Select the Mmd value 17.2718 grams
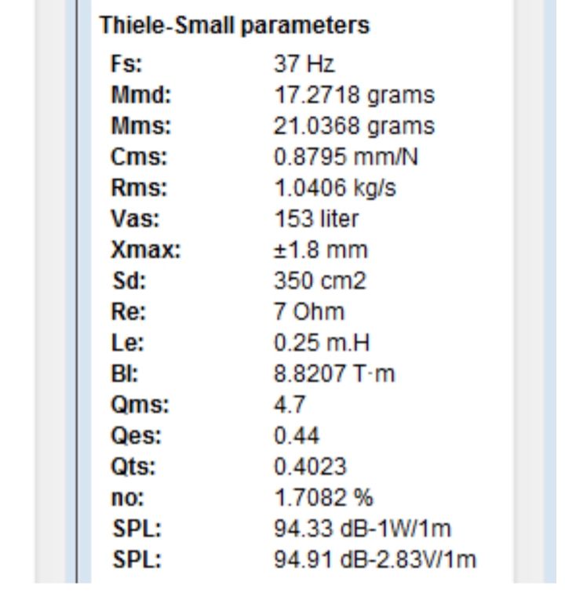The height and width of the screenshot is (600, 565). point(355,95)
